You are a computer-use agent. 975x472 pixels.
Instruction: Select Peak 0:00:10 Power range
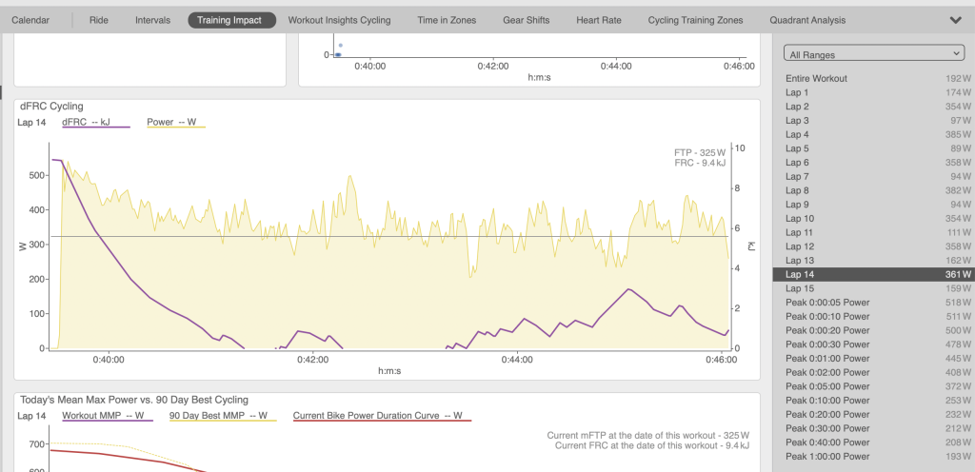coord(874,316)
